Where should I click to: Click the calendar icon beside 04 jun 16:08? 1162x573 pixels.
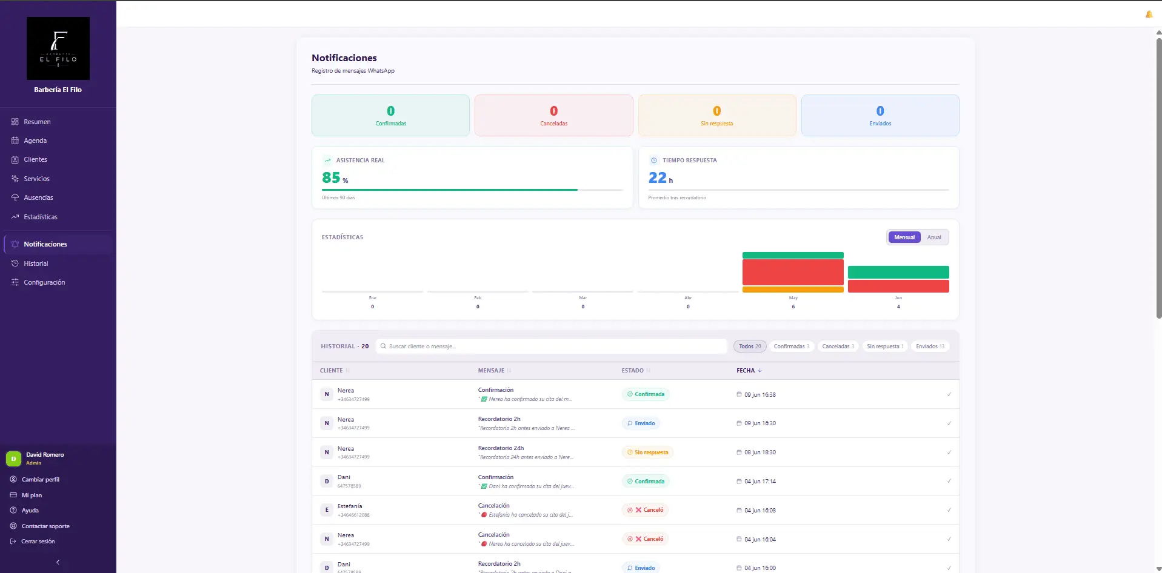[739, 510]
